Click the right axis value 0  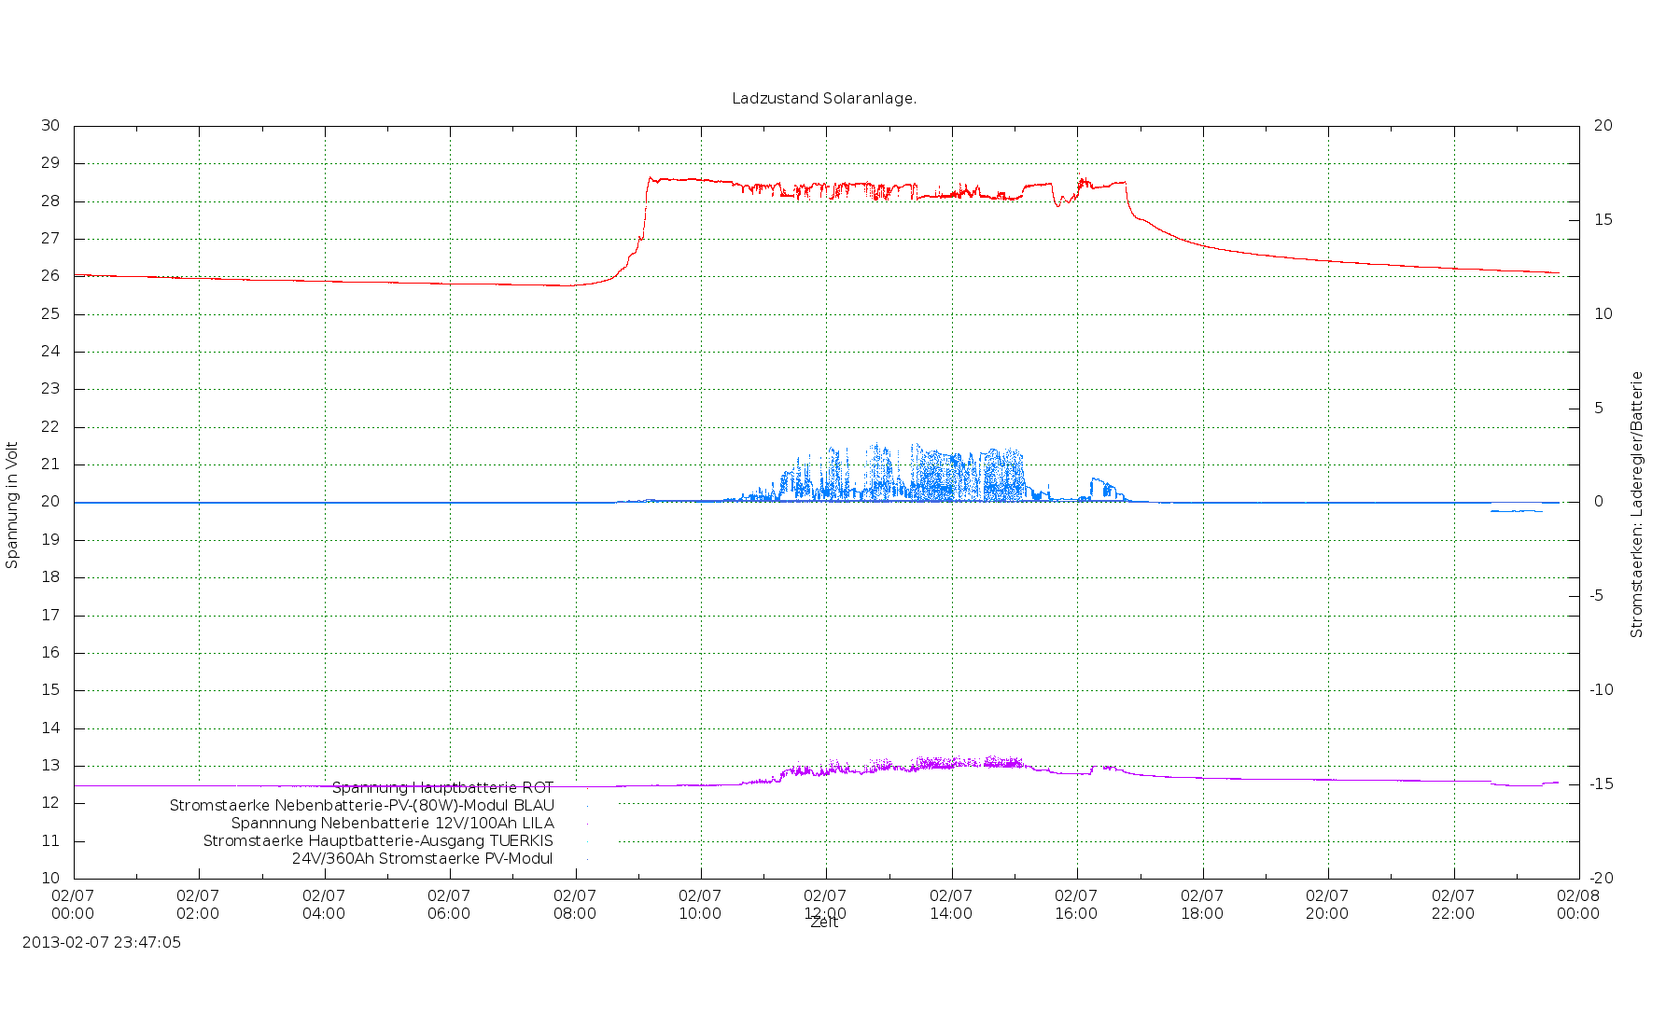tap(1598, 502)
